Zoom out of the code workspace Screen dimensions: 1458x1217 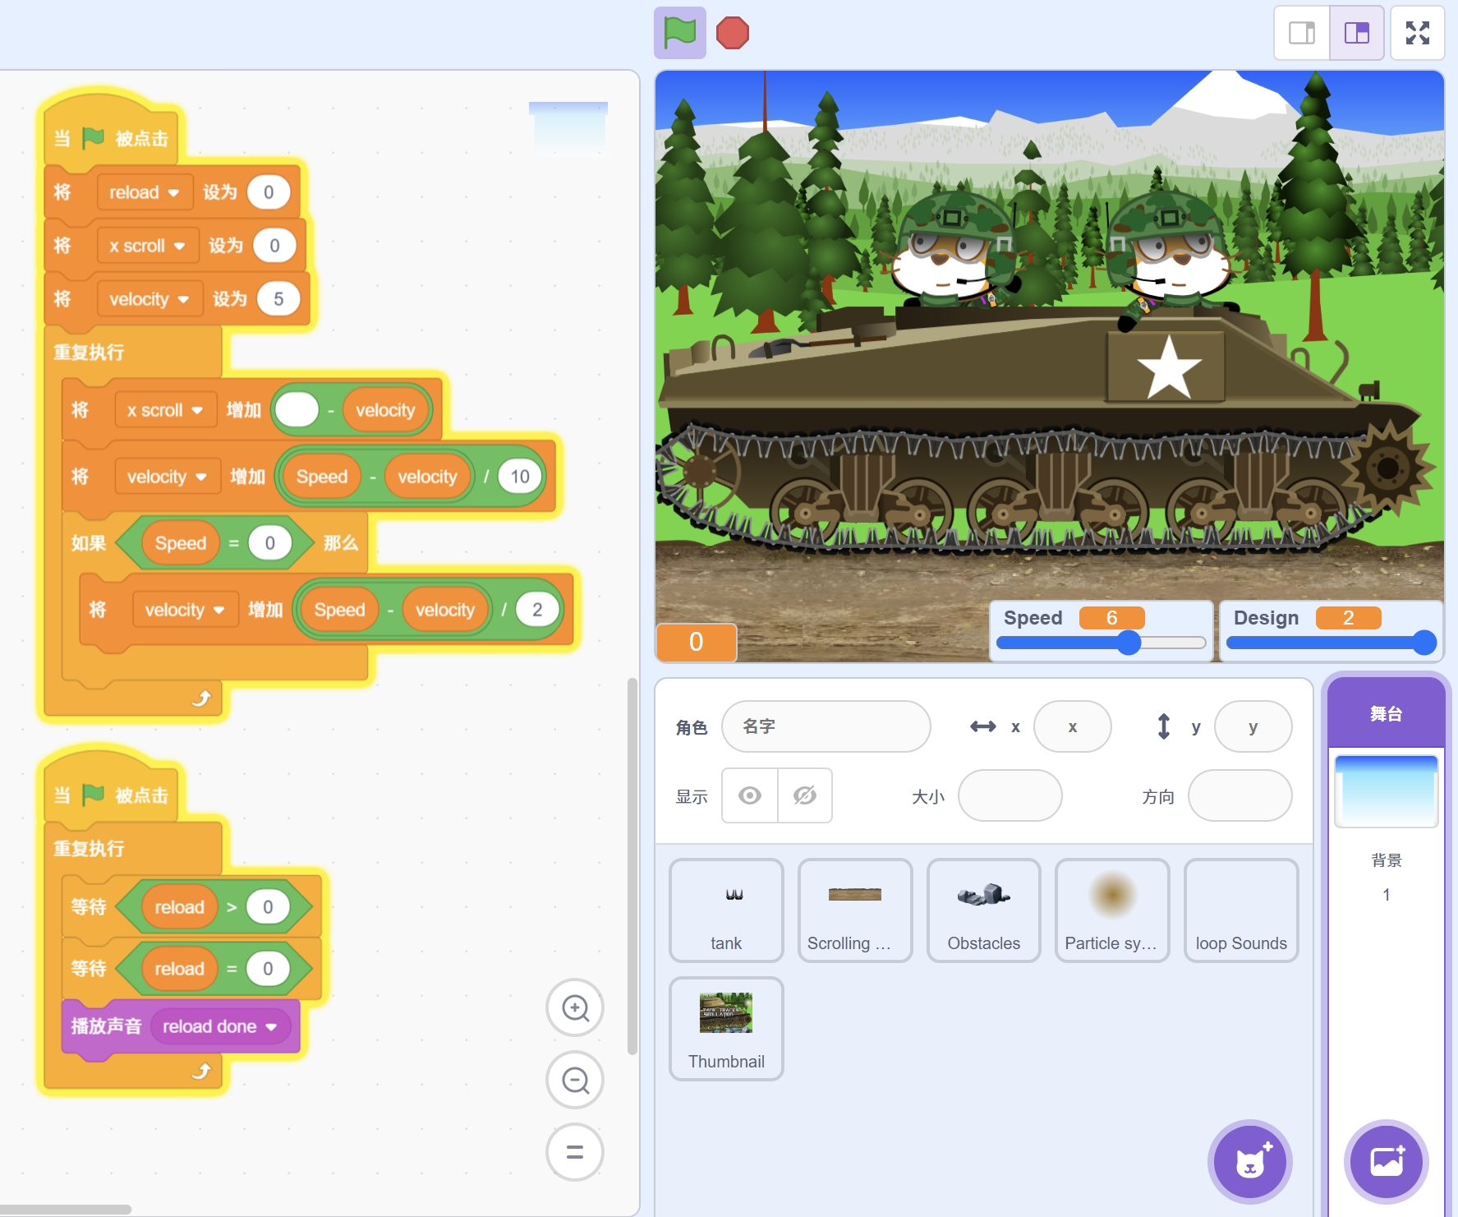pyautogui.click(x=575, y=1080)
